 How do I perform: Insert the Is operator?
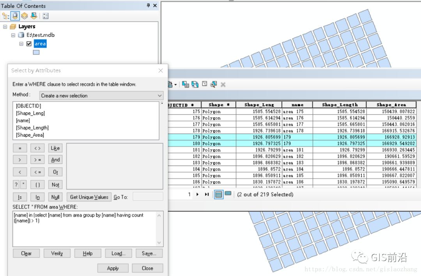pos(20,197)
